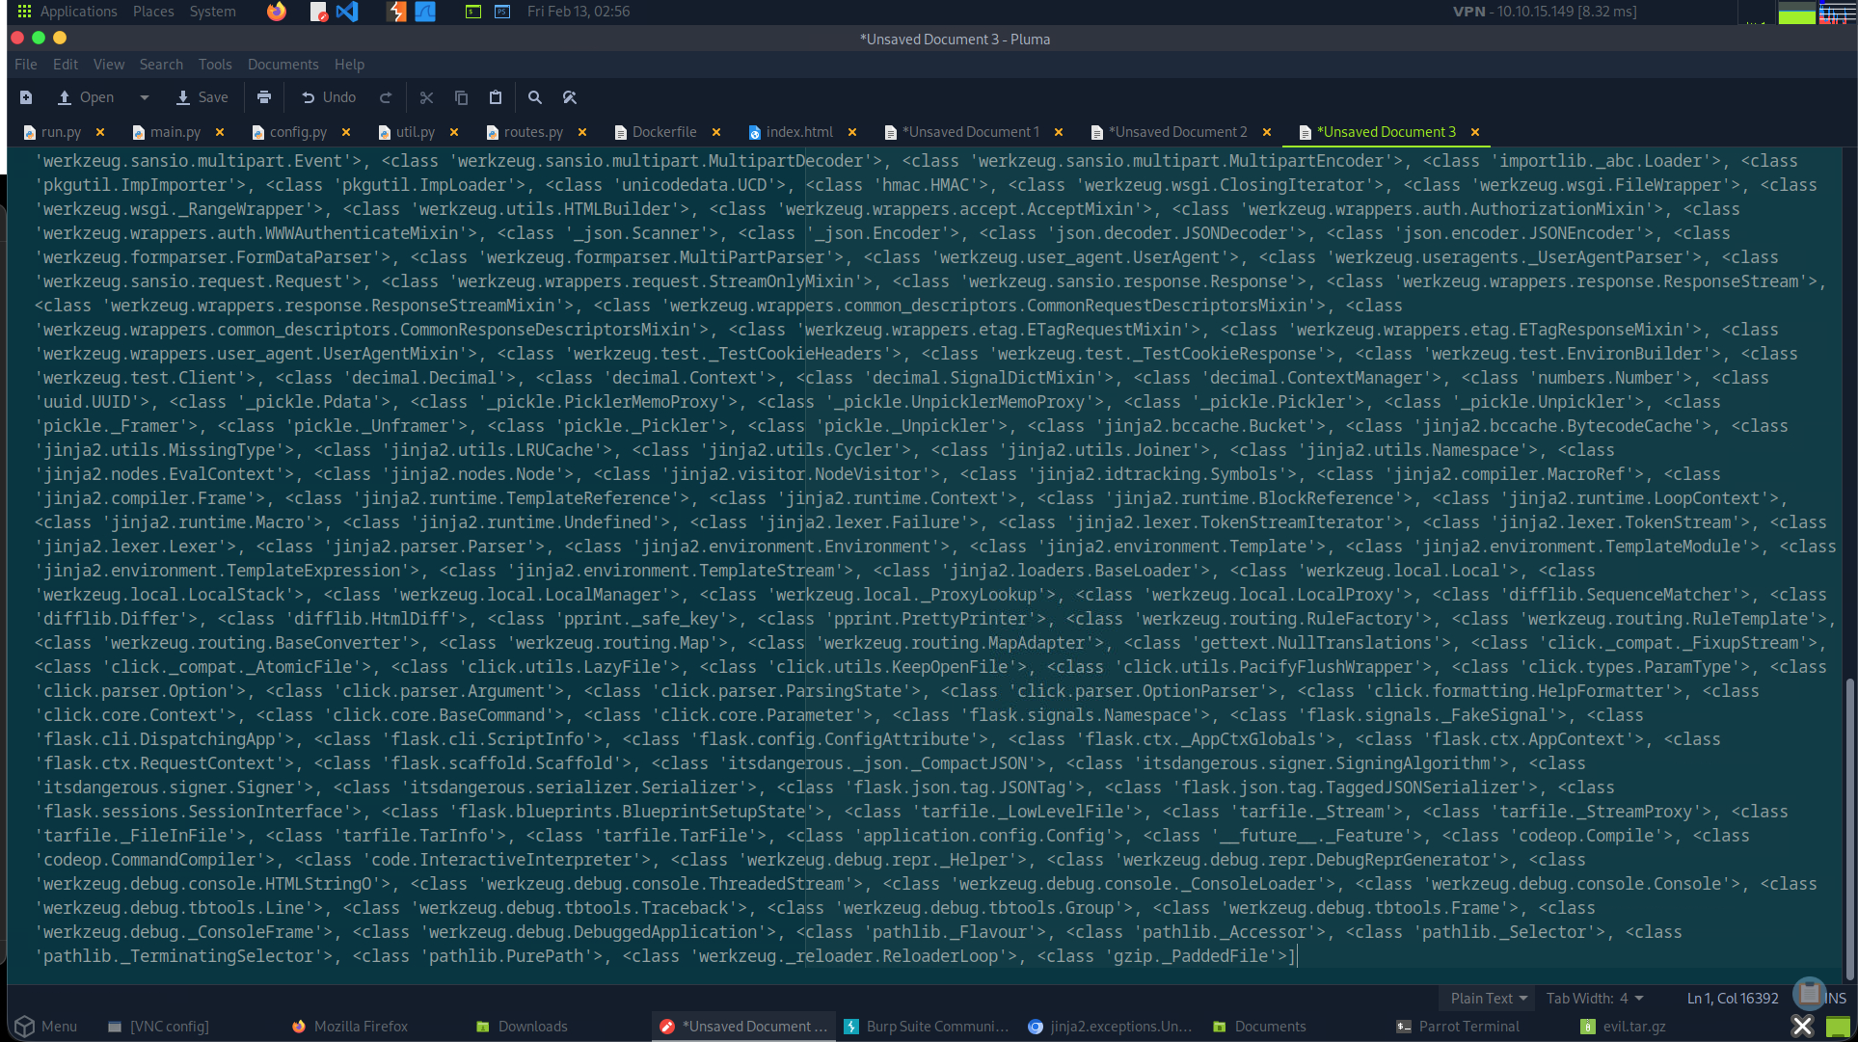Expand the Open recent files dropdown arrow

coord(145,97)
